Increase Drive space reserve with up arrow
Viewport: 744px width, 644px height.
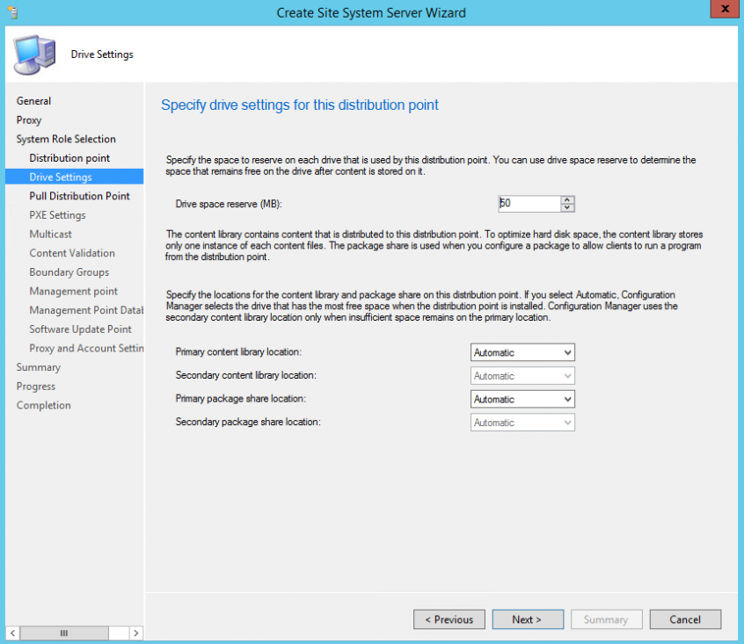tap(565, 199)
